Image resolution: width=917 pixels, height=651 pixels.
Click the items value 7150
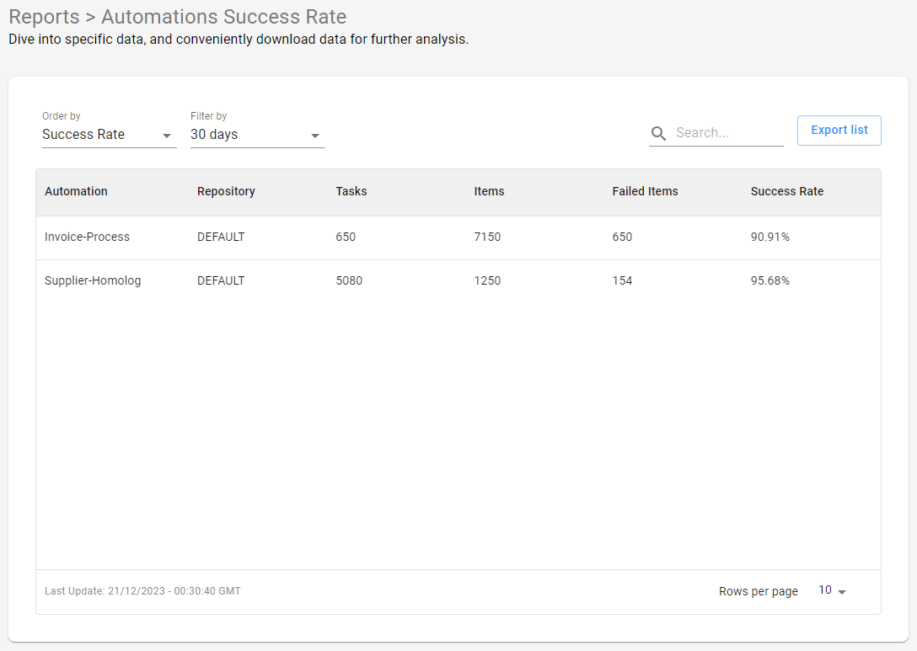coord(488,237)
